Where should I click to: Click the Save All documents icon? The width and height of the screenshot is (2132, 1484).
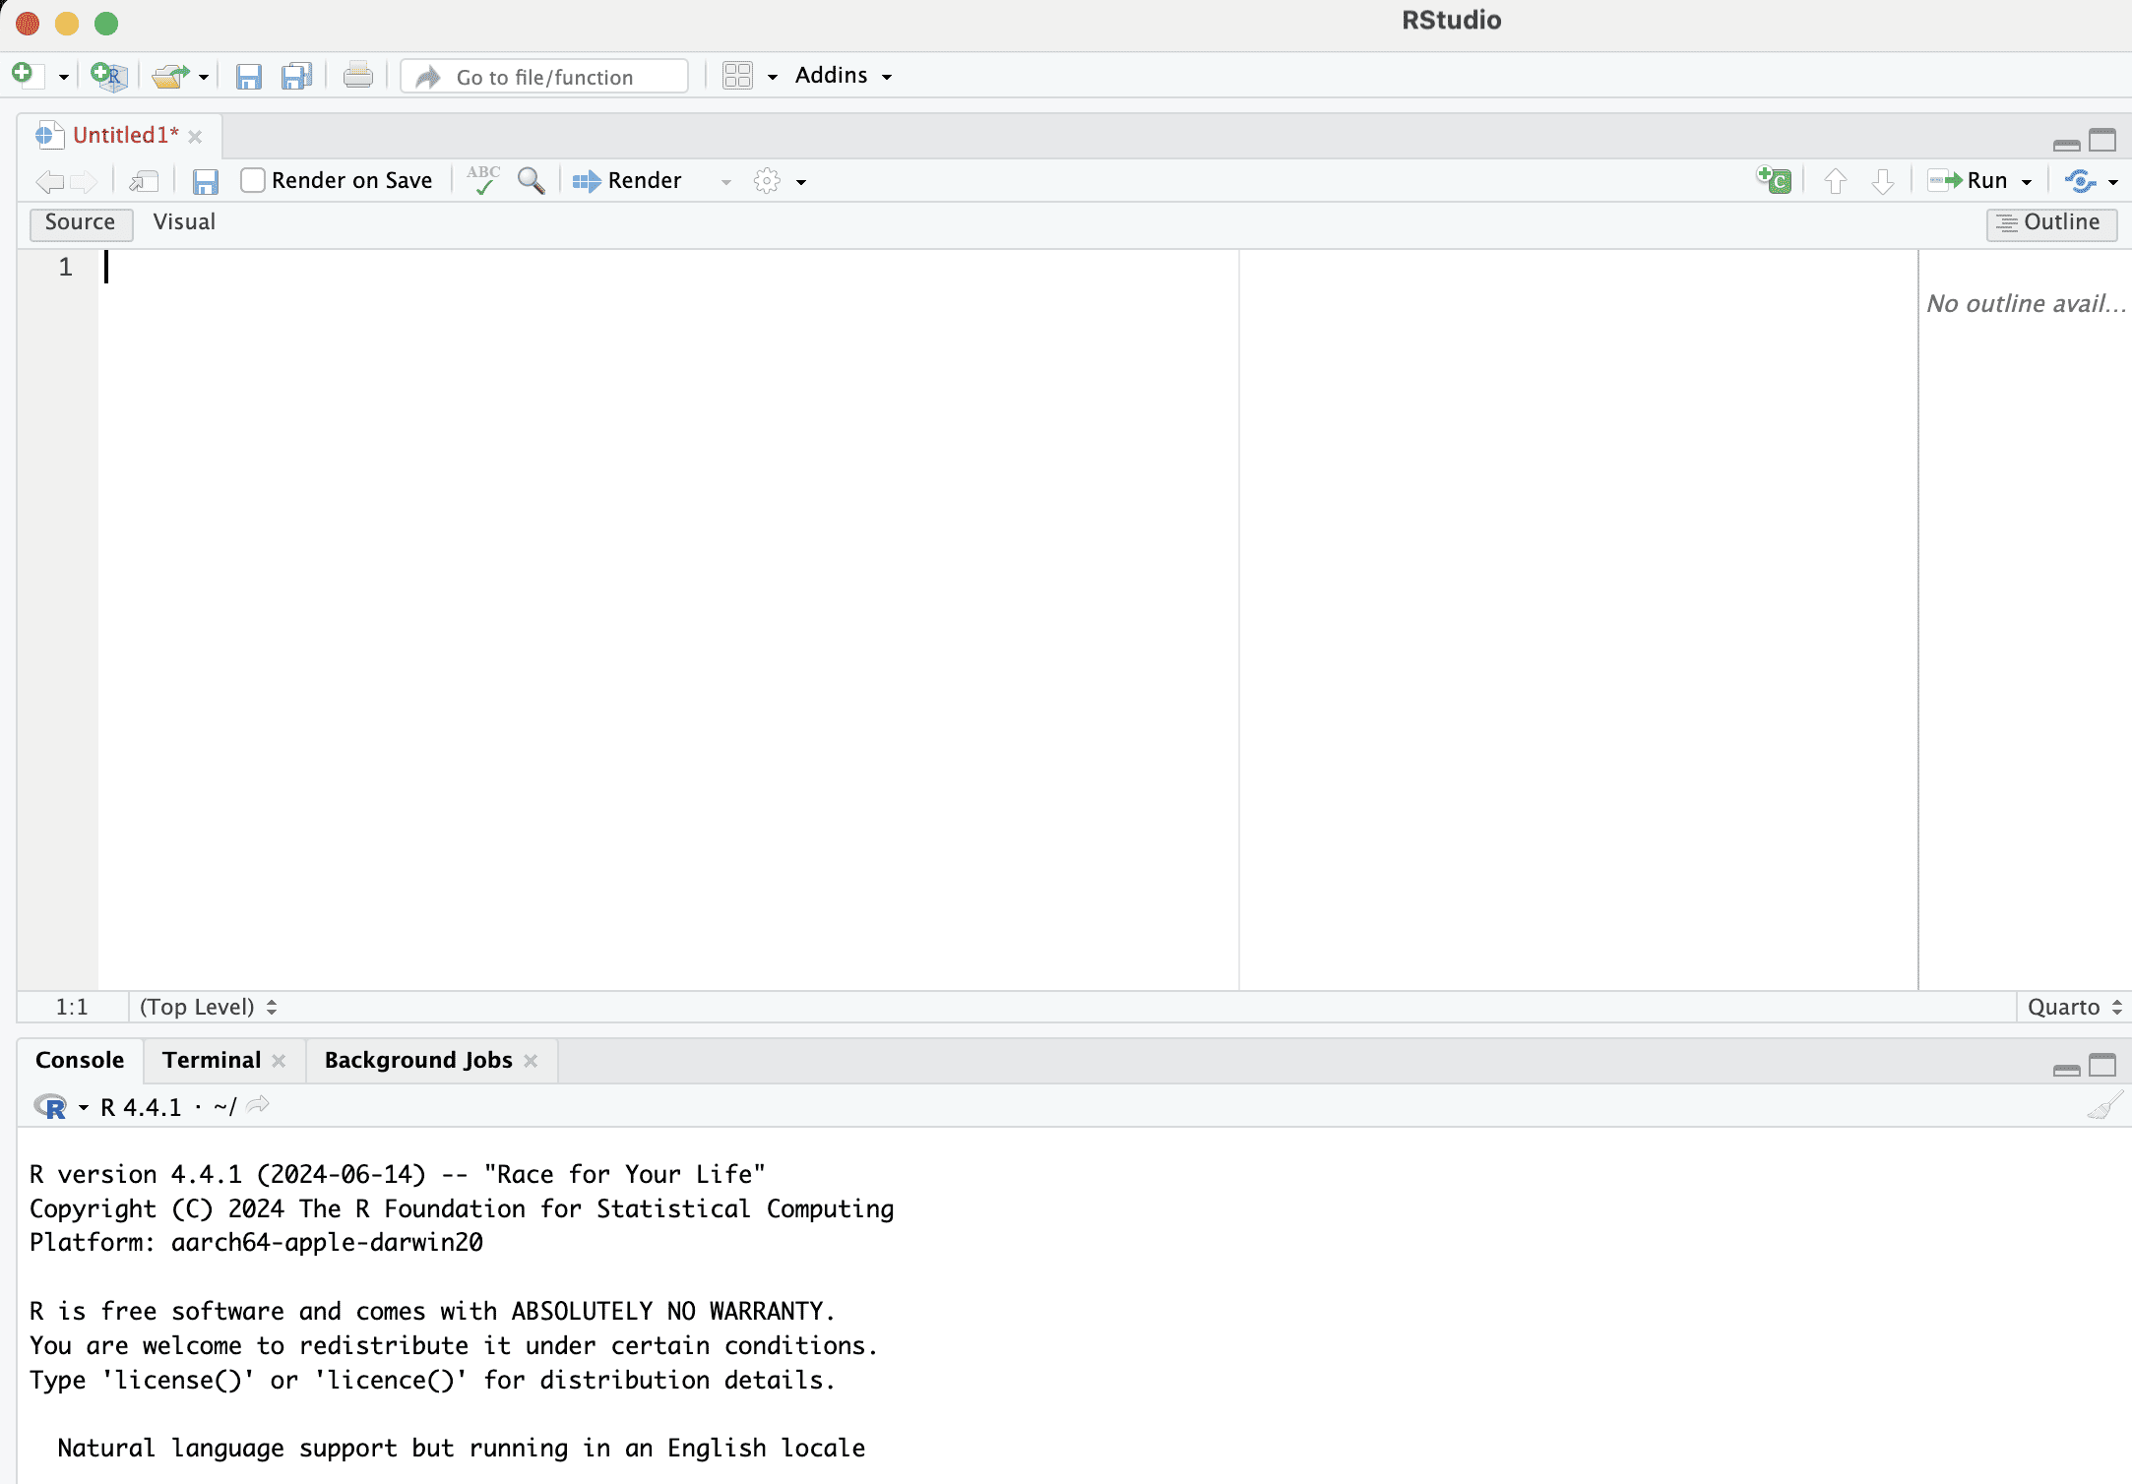296,76
